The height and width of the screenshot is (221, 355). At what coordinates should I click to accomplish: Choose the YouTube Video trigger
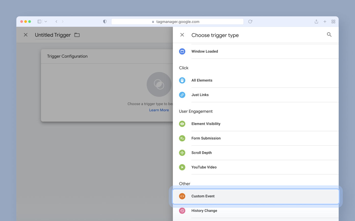tap(204, 167)
